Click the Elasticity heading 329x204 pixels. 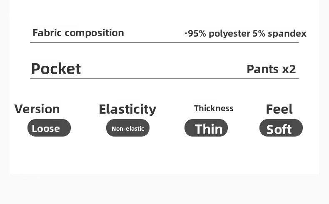tap(127, 109)
